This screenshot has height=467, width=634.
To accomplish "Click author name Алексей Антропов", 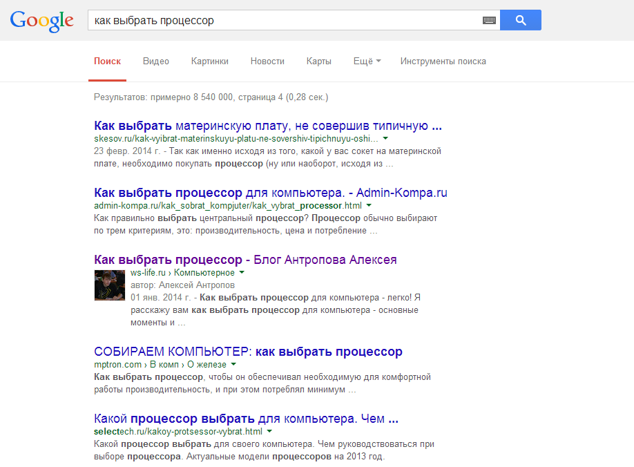I will 197,285.
